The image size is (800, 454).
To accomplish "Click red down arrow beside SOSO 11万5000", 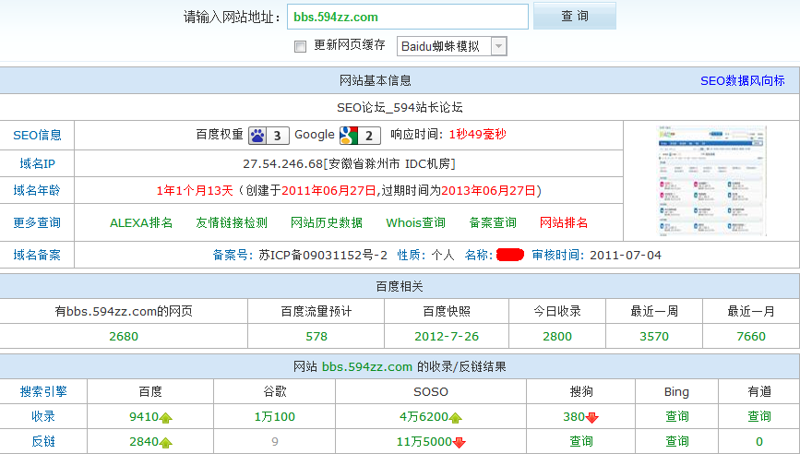I will (459, 442).
